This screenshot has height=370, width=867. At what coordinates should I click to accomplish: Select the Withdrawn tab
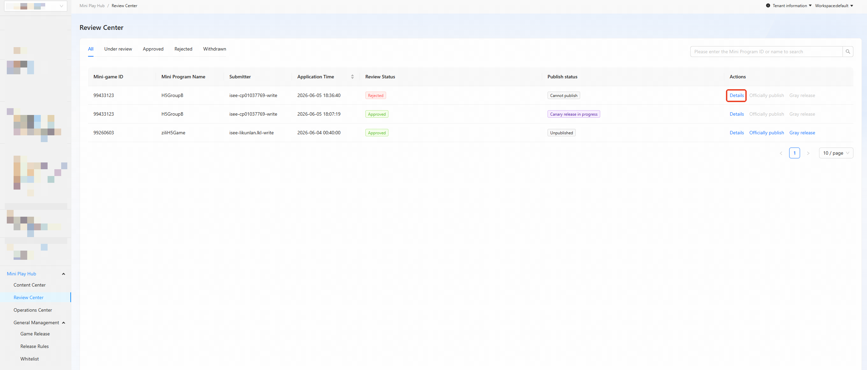[x=214, y=49]
